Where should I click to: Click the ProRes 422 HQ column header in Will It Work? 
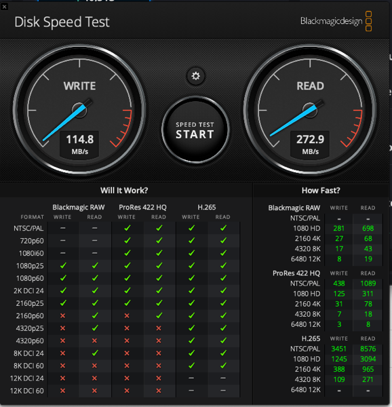pos(142,208)
